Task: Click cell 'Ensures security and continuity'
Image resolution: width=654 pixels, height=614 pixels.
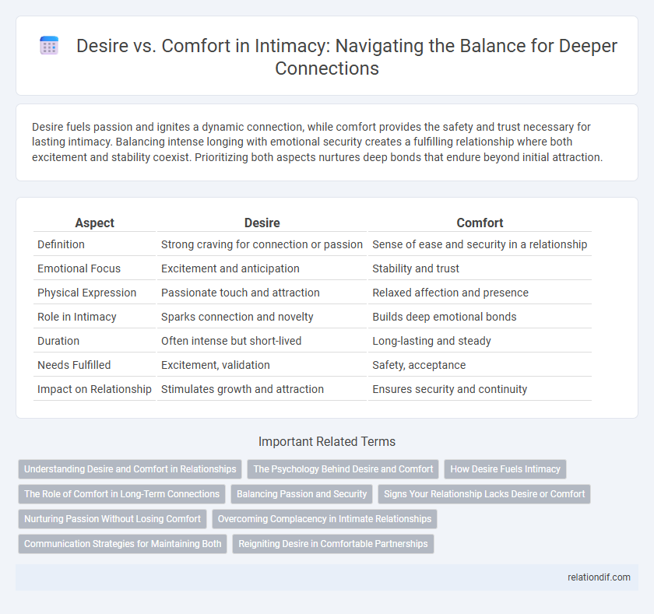Action: [x=450, y=389]
